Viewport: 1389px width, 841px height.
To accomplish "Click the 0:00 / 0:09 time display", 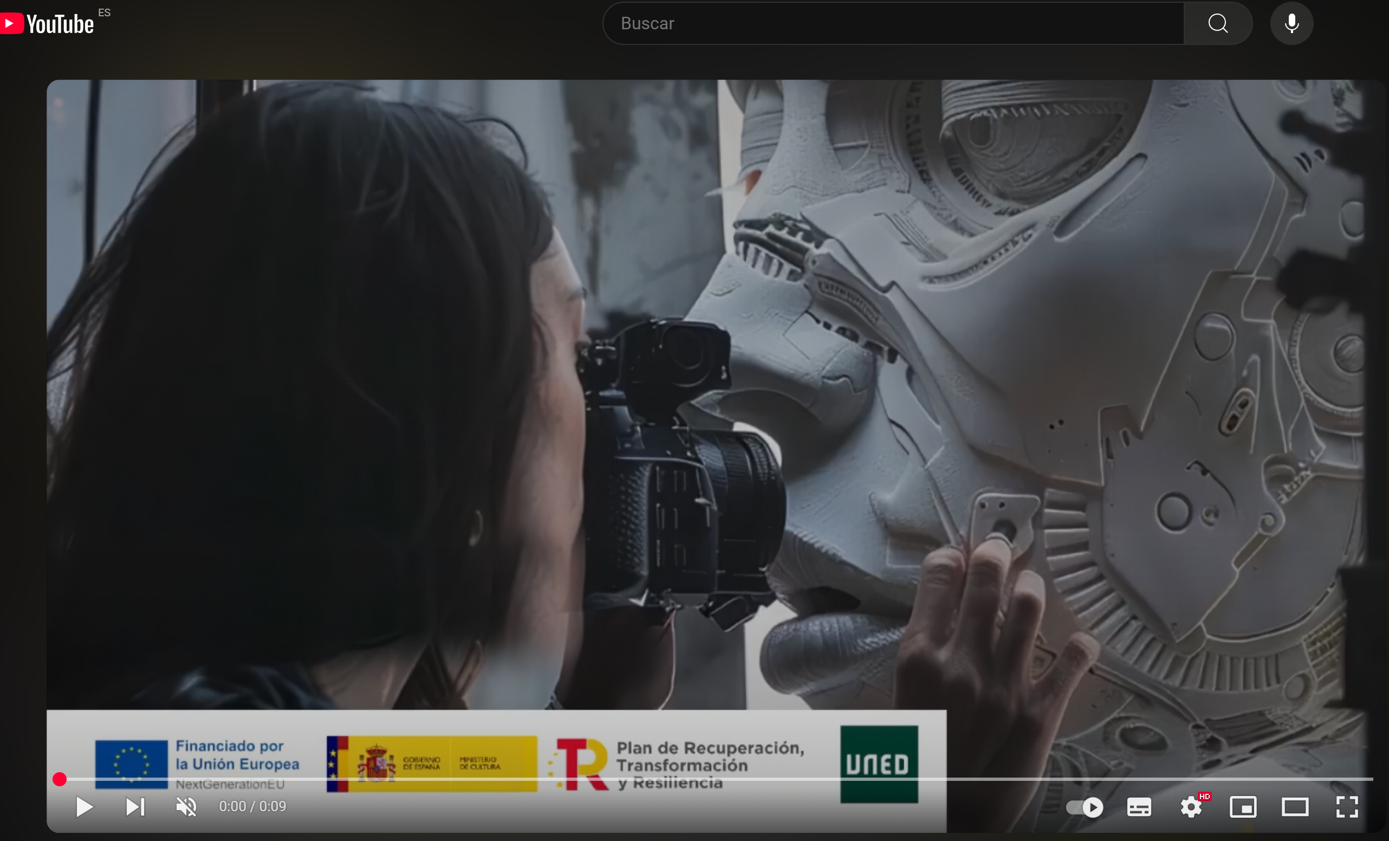I will tap(252, 807).
